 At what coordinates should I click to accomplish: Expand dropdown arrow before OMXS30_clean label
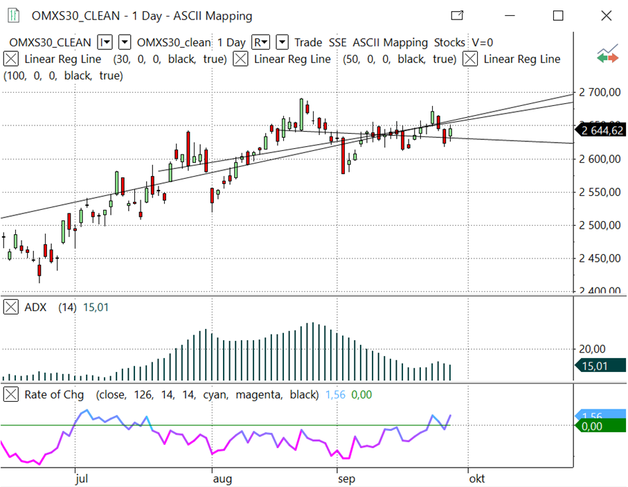pyautogui.click(x=125, y=42)
